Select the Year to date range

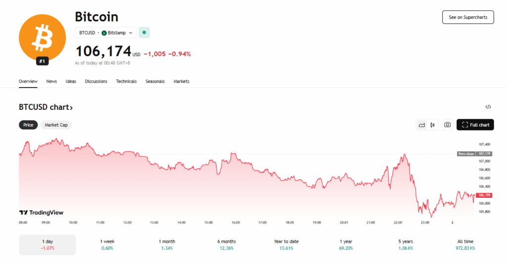click(286, 245)
